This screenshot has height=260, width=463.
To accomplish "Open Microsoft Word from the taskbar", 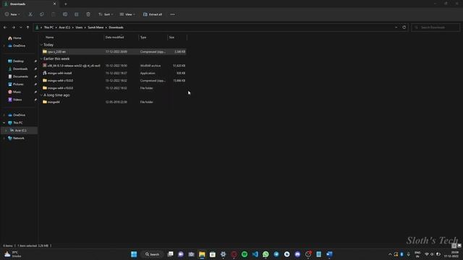I will point(330,254).
